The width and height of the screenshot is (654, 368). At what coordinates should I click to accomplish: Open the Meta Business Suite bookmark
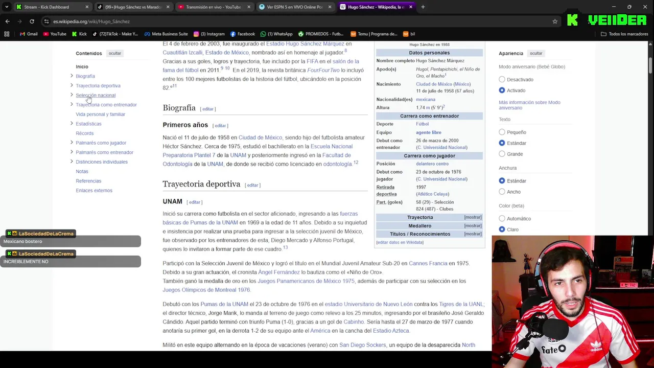[x=166, y=34]
